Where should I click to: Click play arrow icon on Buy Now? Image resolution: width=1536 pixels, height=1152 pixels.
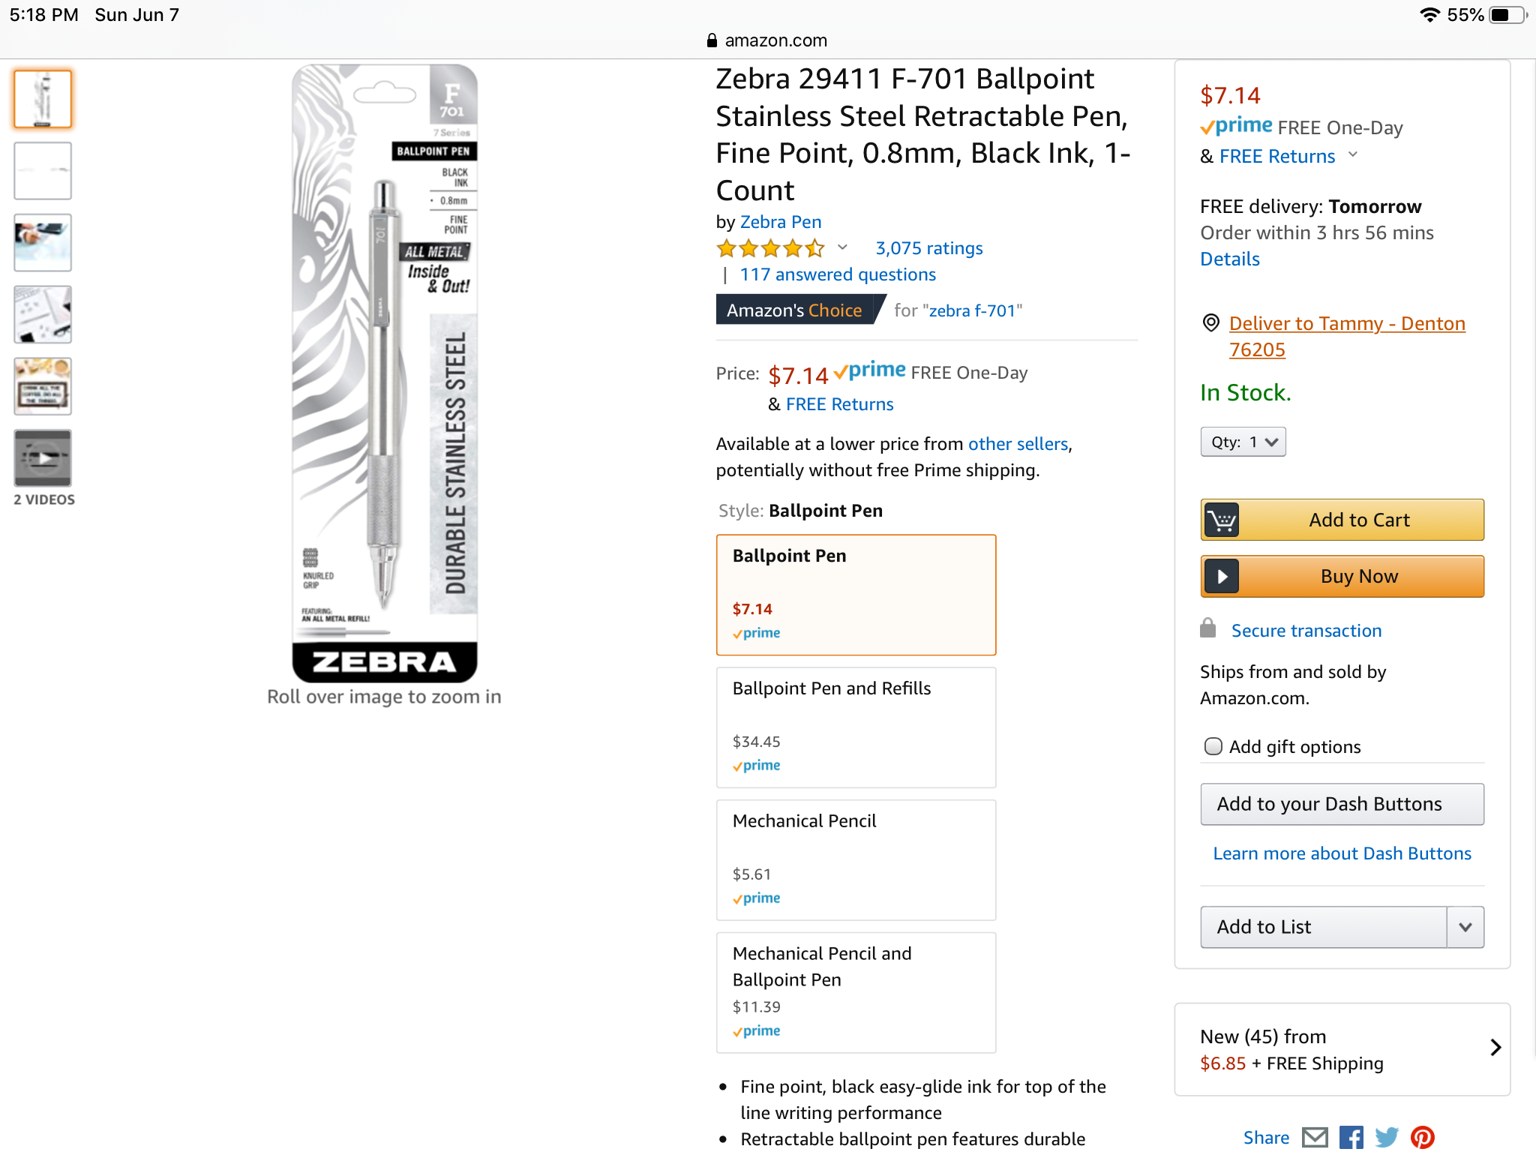click(x=1222, y=576)
